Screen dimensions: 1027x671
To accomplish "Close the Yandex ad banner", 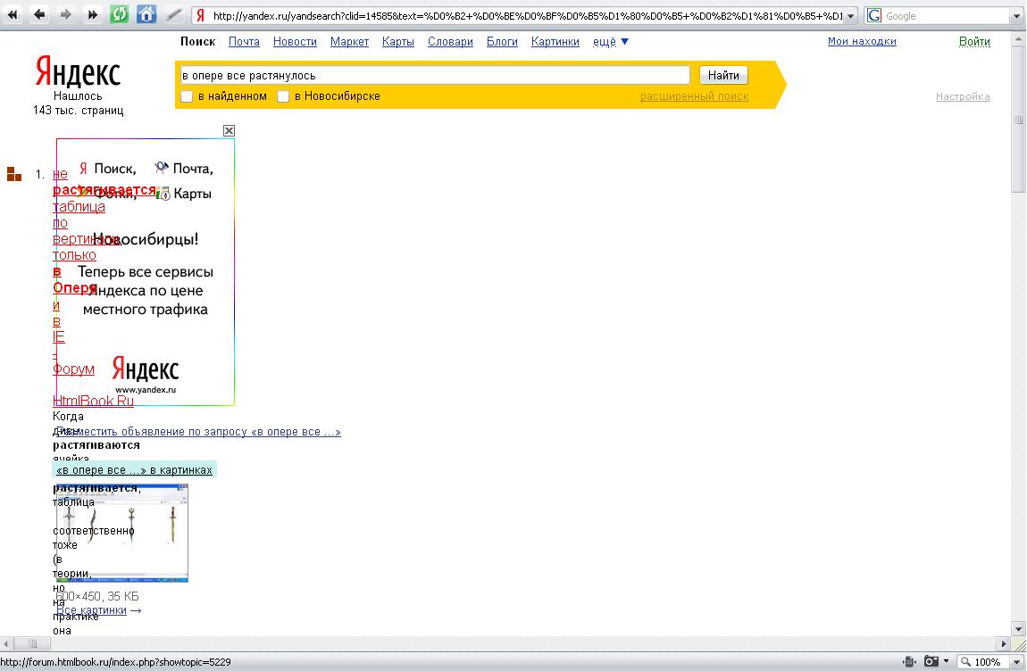I will point(229,130).
